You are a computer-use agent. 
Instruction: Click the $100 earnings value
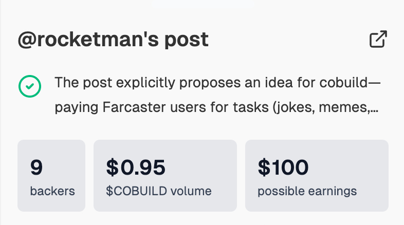pos(283,167)
